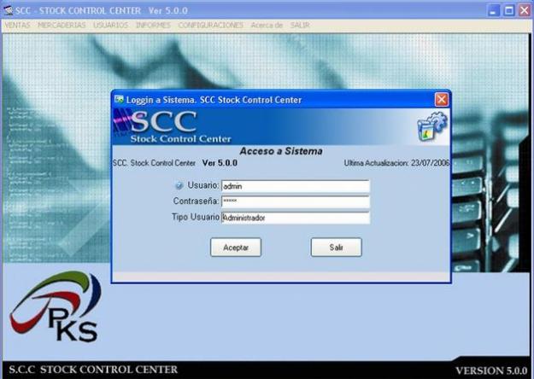Click the help icon beside Usuario
534x379 pixels.
[179, 185]
